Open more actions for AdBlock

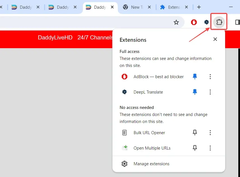point(210,76)
